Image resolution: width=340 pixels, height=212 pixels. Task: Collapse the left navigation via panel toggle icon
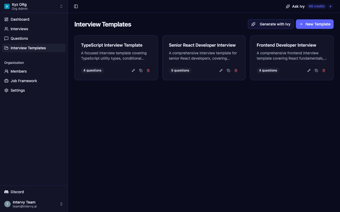pos(76,6)
